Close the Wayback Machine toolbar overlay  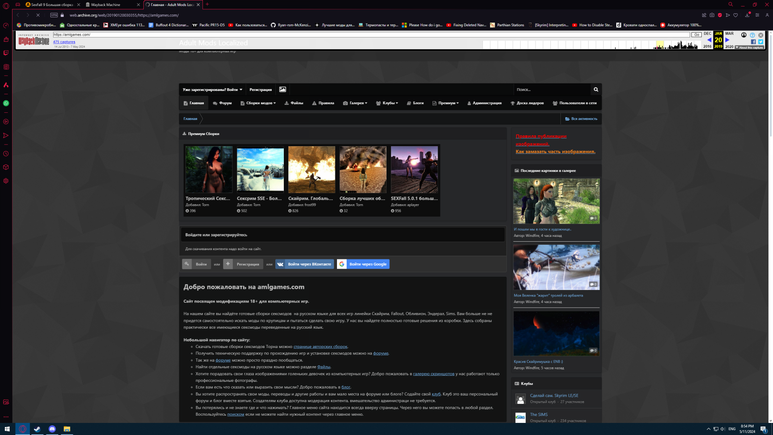(x=761, y=35)
